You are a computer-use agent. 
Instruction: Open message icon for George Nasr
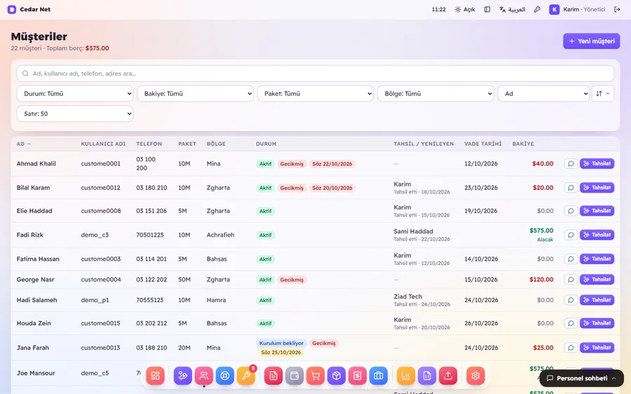(571, 280)
